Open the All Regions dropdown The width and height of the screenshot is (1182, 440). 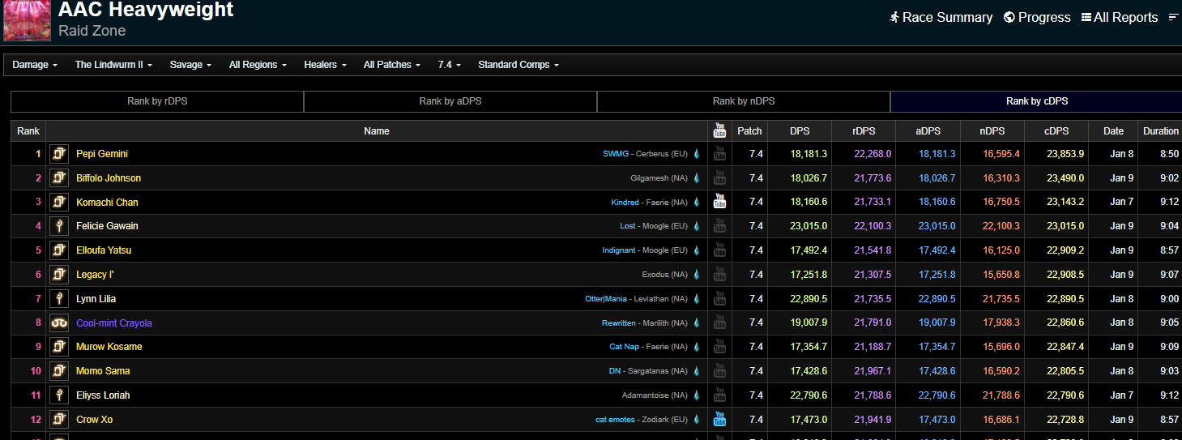(x=258, y=65)
